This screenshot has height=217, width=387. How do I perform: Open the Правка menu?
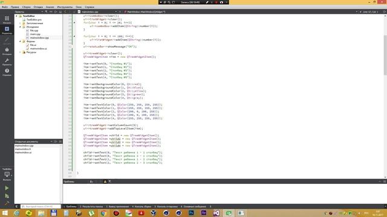(x=15, y=7)
